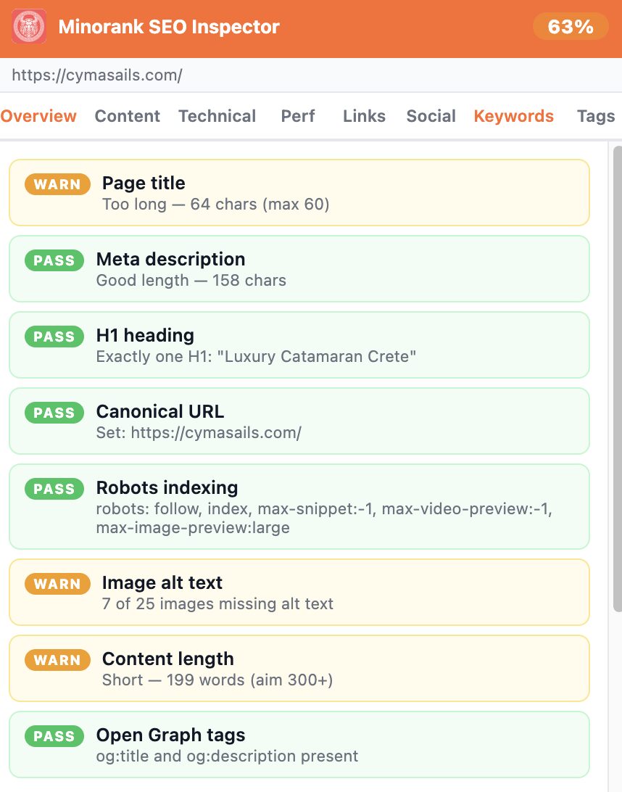Click the Image alt text heading
Screen dimensions: 622x792
tap(162, 583)
